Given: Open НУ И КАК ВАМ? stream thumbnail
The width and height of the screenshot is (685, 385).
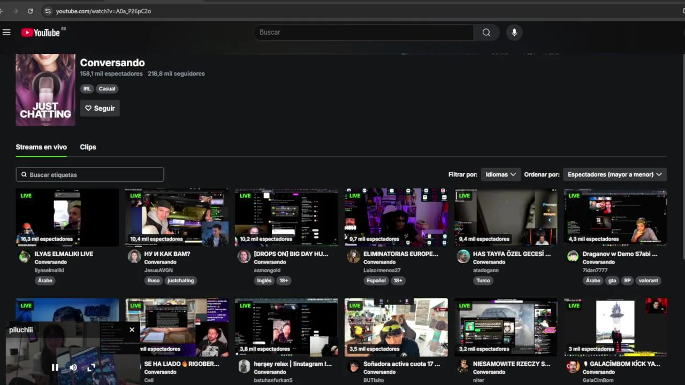Looking at the screenshot, I should [x=177, y=217].
